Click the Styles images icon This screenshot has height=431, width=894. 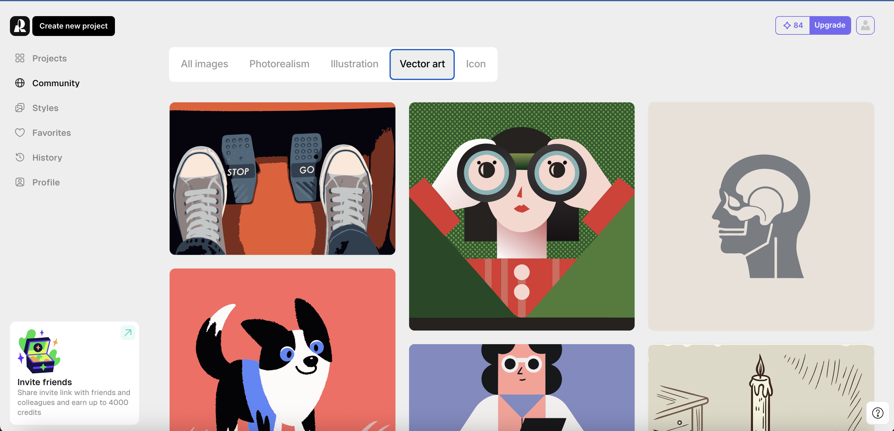point(20,108)
